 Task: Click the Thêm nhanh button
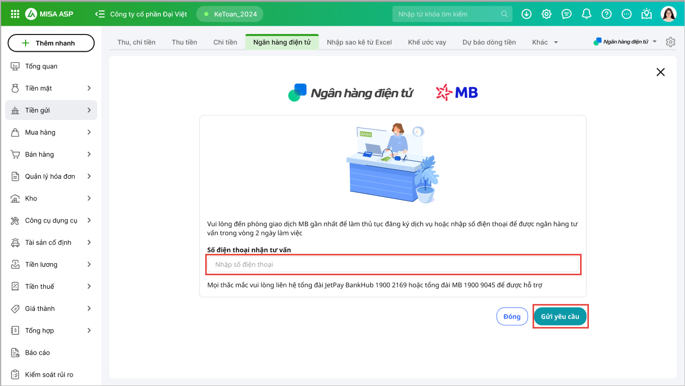click(51, 43)
